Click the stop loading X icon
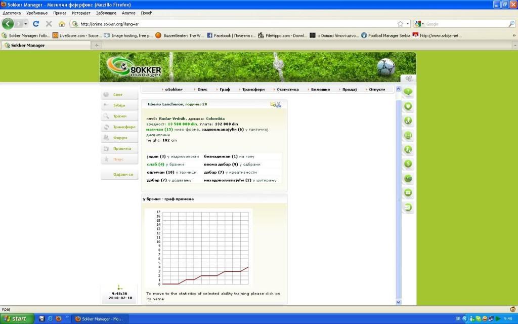This screenshot has width=518, height=324. [49, 24]
